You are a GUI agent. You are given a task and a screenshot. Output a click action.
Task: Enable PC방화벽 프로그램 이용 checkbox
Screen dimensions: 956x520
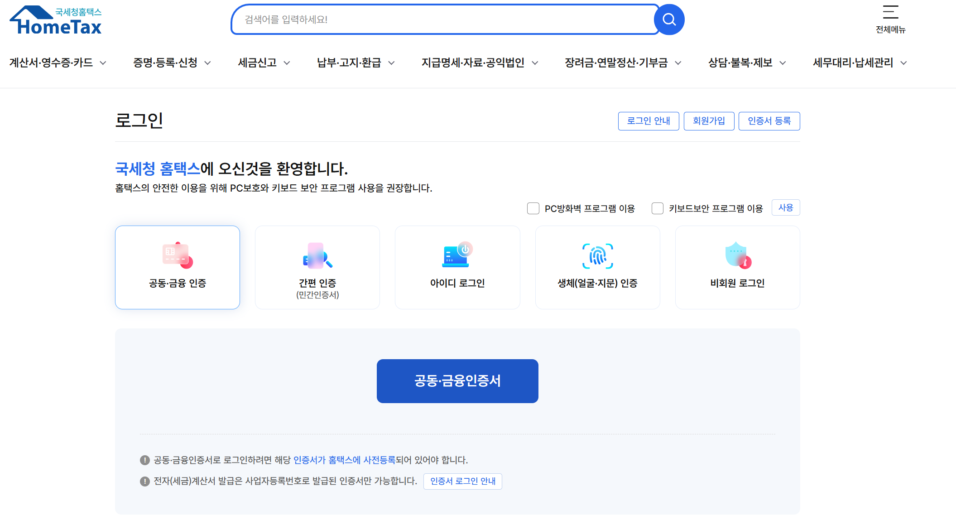point(533,208)
